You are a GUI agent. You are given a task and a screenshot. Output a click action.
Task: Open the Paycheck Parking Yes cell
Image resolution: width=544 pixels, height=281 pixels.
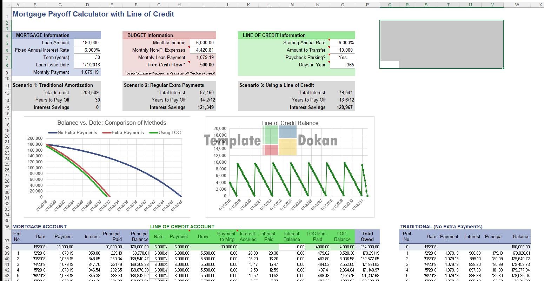pyautogui.click(x=342, y=57)
